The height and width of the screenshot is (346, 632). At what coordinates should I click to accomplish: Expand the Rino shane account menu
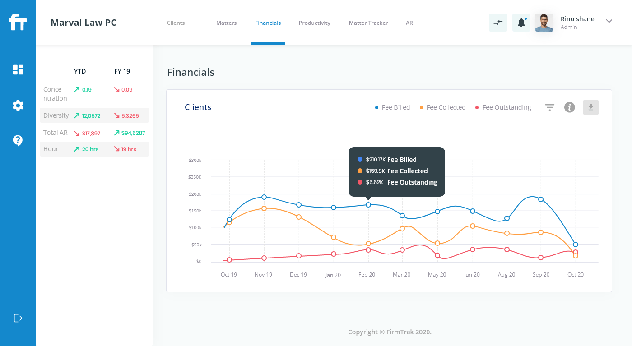(x=609, y=21)
